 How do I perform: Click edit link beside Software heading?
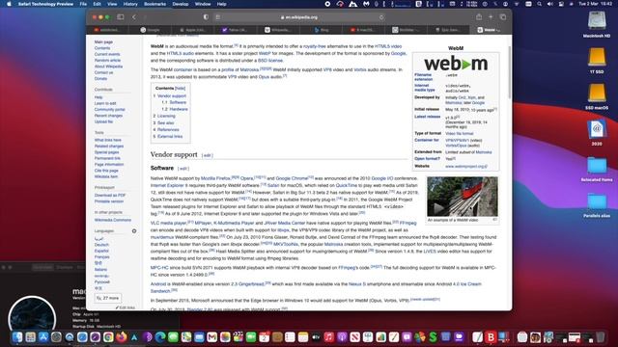pos(183,169)
